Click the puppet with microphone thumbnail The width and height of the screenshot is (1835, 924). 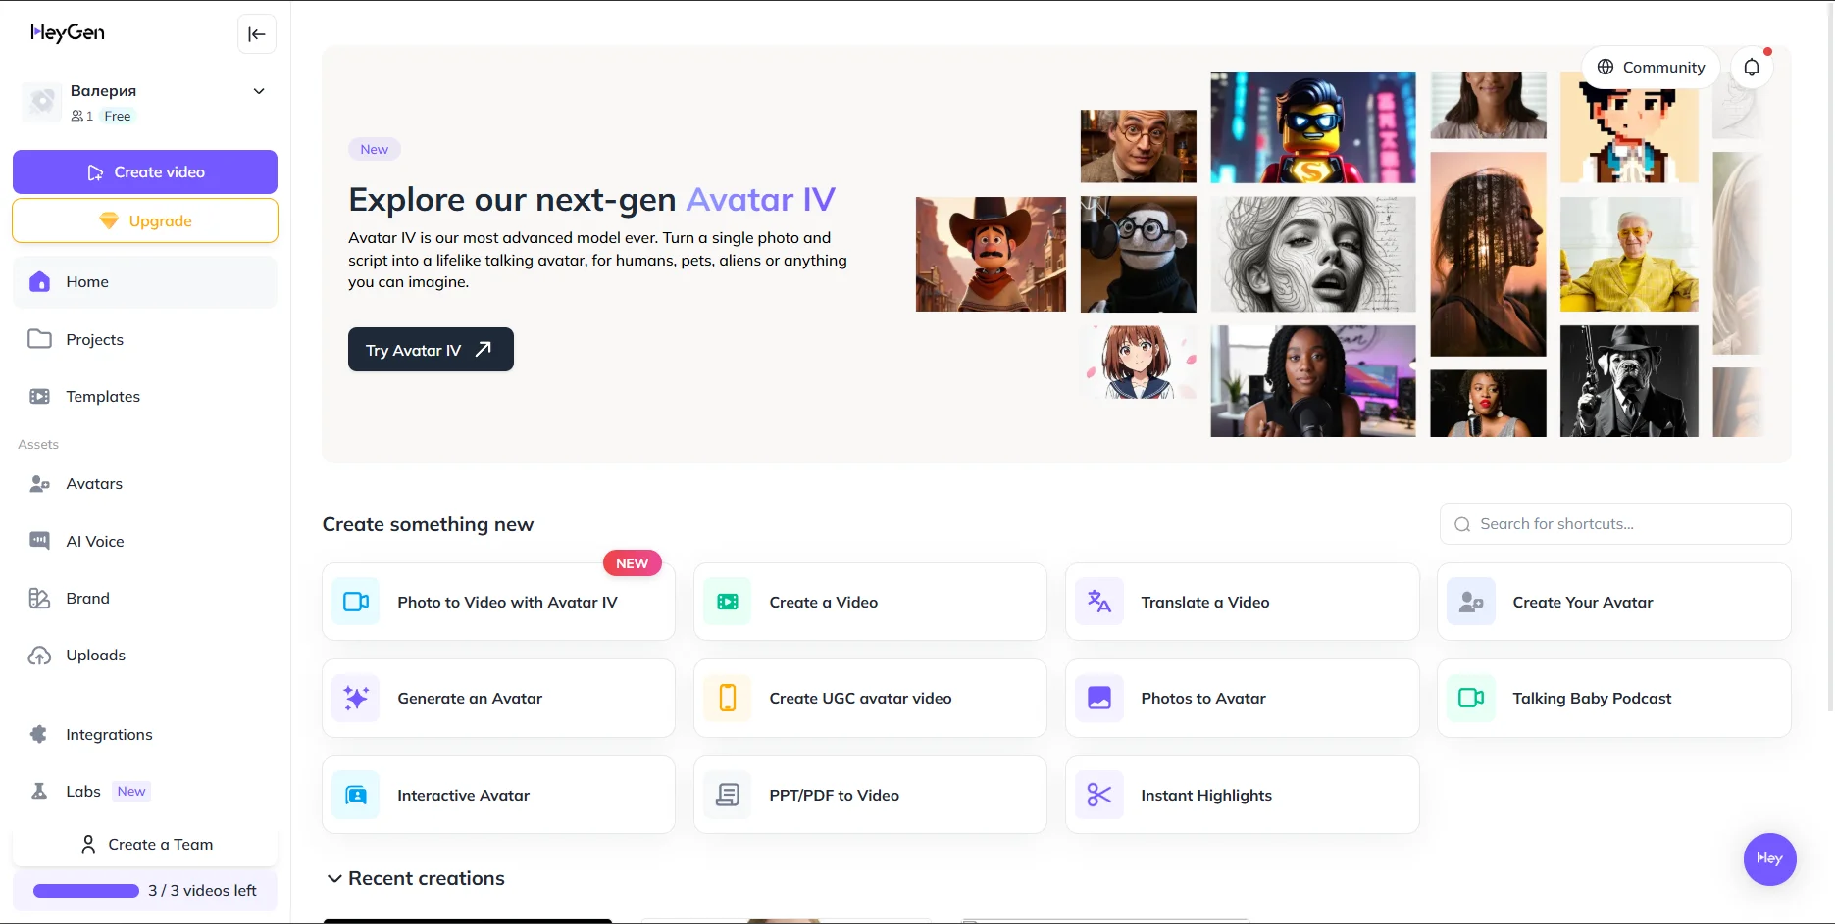tap(1139, 255)
